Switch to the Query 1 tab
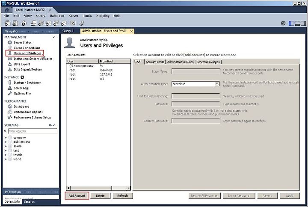 [x=68, y=31]
